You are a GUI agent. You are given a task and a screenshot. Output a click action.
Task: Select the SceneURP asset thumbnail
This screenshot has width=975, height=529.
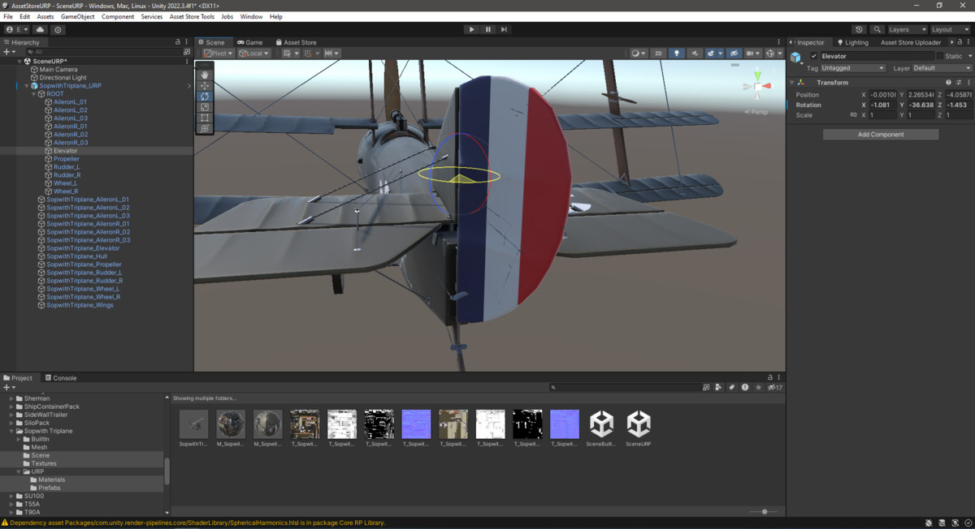point(638,424)
